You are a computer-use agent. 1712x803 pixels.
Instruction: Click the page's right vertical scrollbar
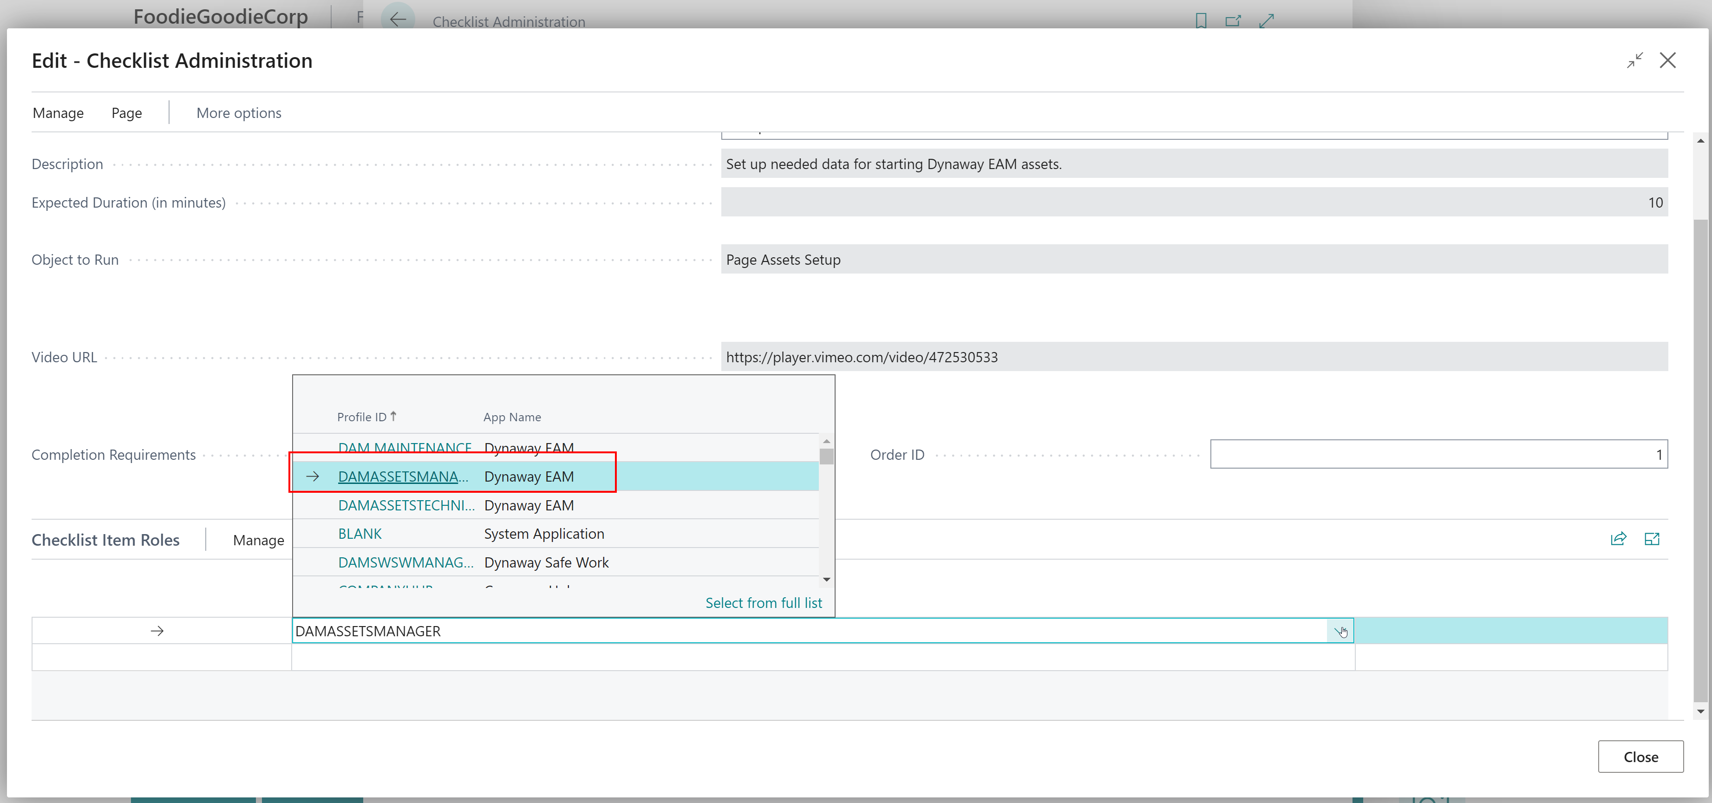tap(1701, 425)
